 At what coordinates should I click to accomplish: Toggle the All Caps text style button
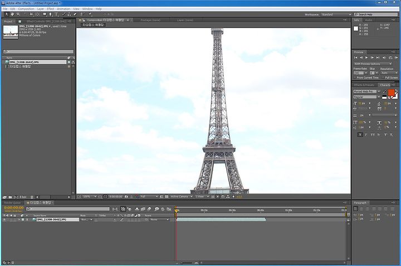(x=373, y=134)
